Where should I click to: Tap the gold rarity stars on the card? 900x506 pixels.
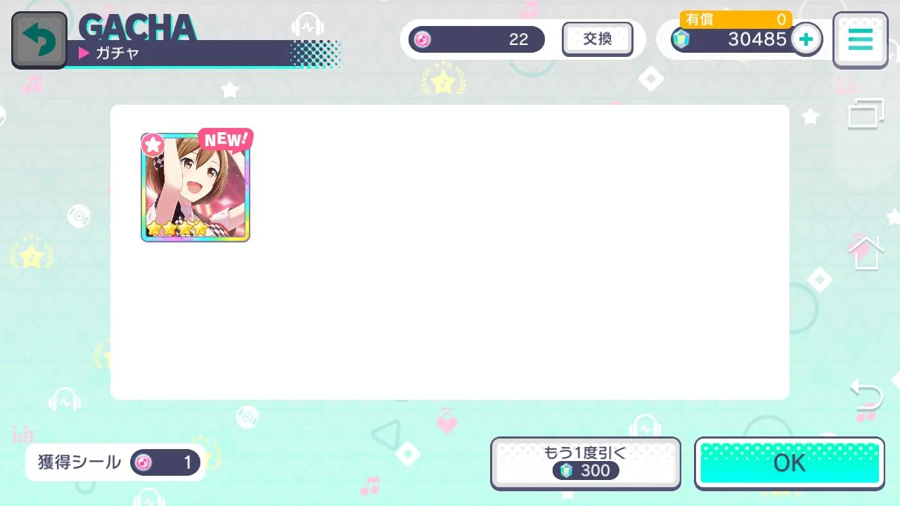(x=176, y=228)
